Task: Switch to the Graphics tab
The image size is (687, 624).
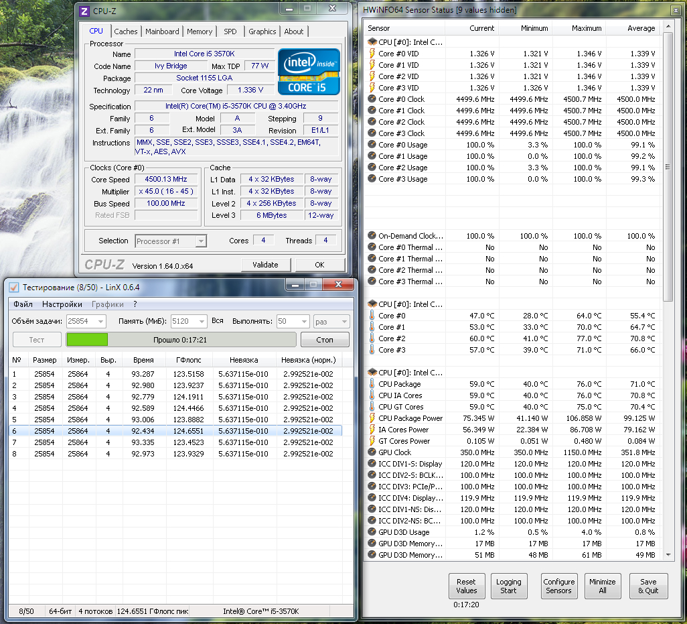Action: [262, 32]
